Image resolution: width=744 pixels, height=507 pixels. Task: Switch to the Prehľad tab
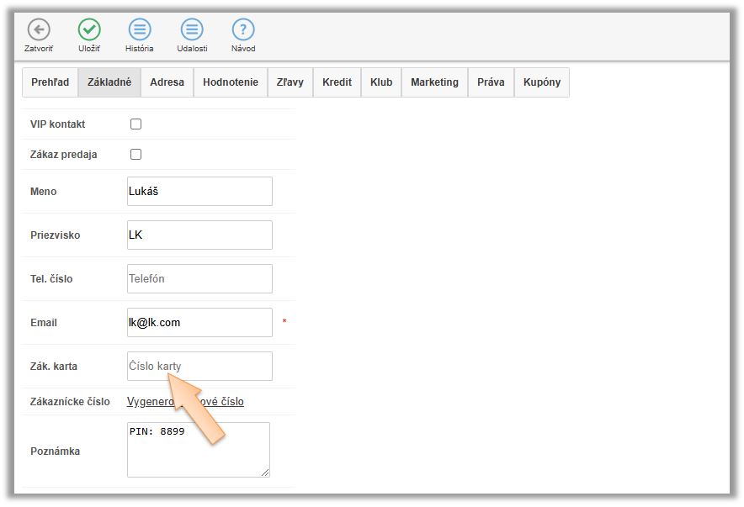[50, 82]
